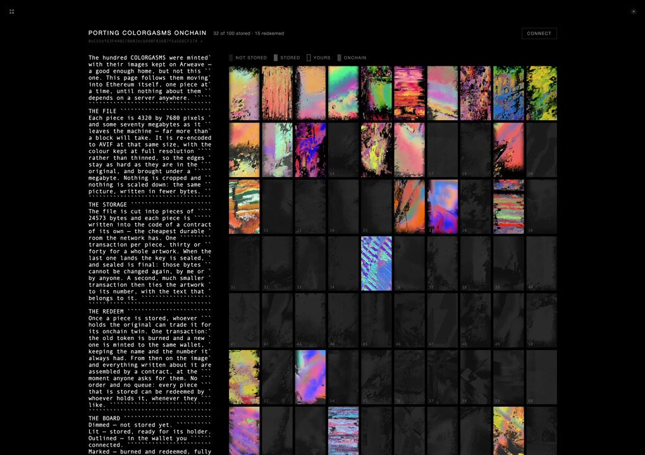This screenshot has height=455, width=645.
Task: Open artwork thumbnail number 10
Action: 542,94
